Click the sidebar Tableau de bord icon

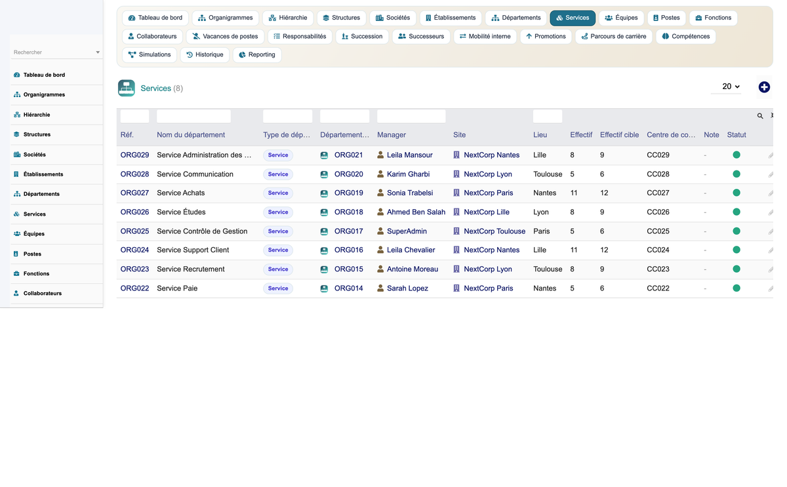17,75
